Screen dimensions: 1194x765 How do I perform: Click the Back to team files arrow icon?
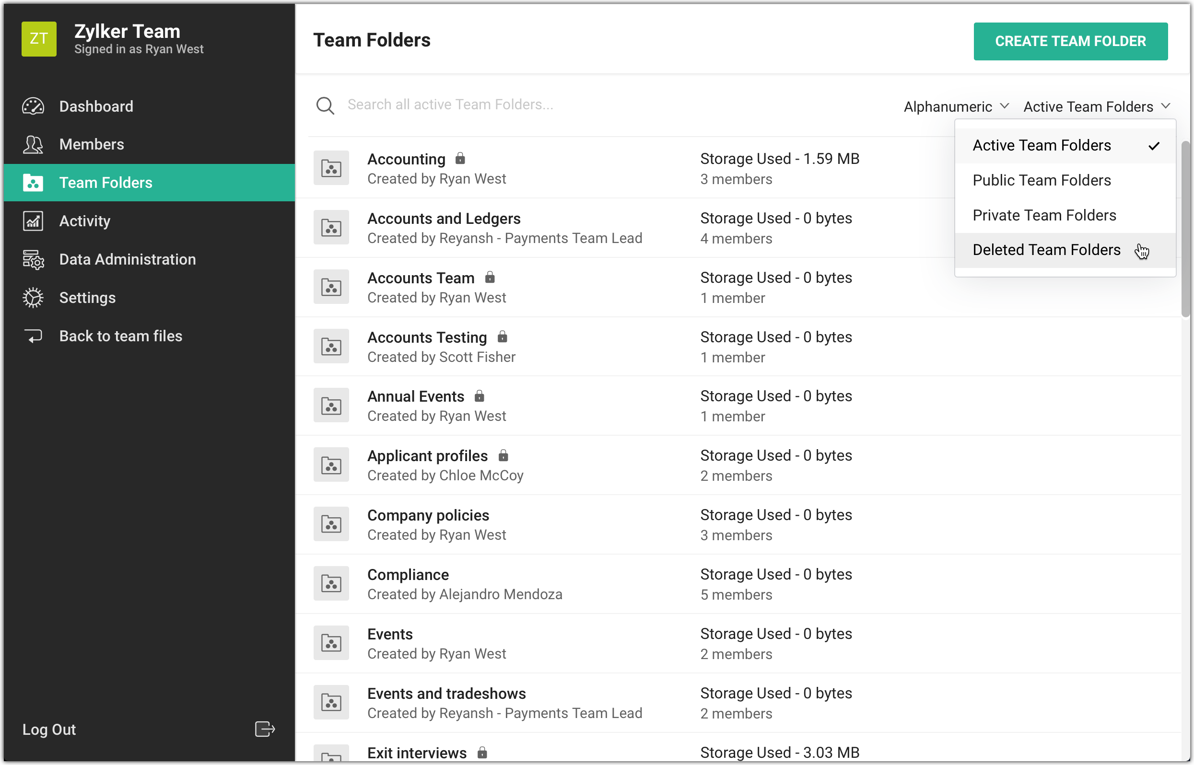(33, 336)
